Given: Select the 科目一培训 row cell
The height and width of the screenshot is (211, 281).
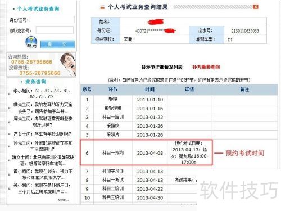Looking at the screenshot, I should coord(113,117).
